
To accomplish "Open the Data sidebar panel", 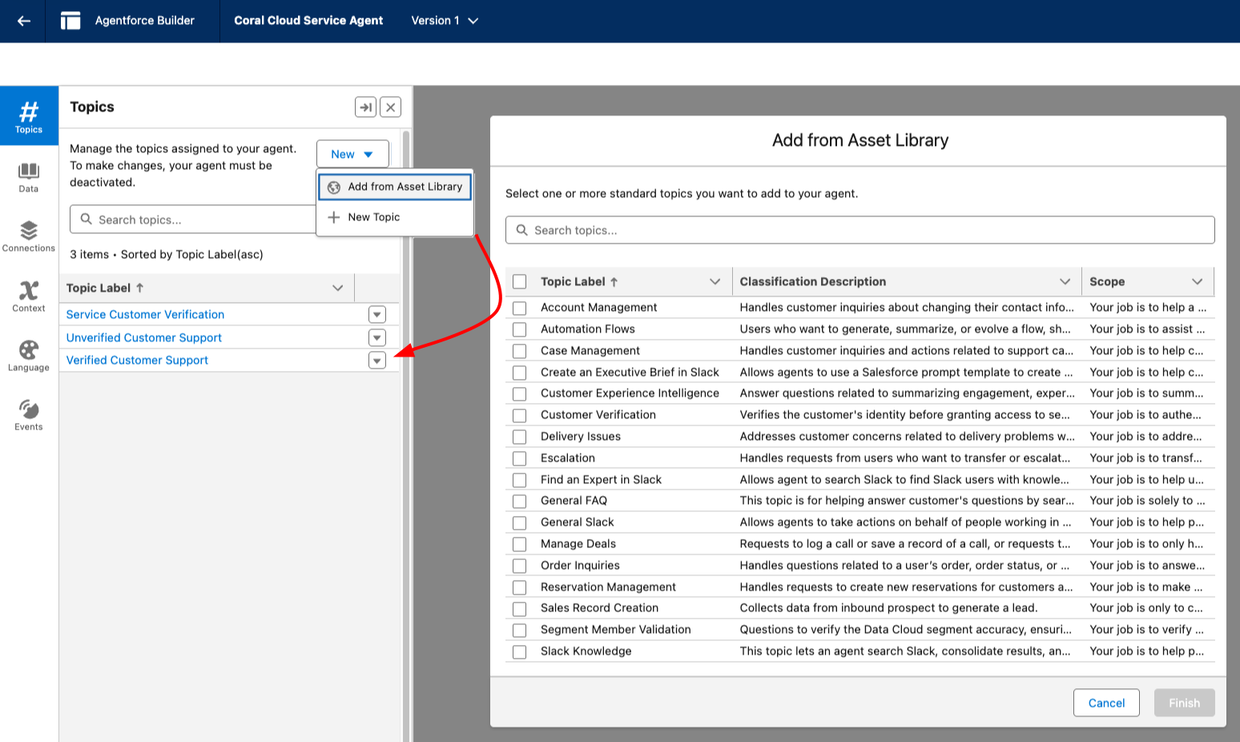I will coord(29,177).
